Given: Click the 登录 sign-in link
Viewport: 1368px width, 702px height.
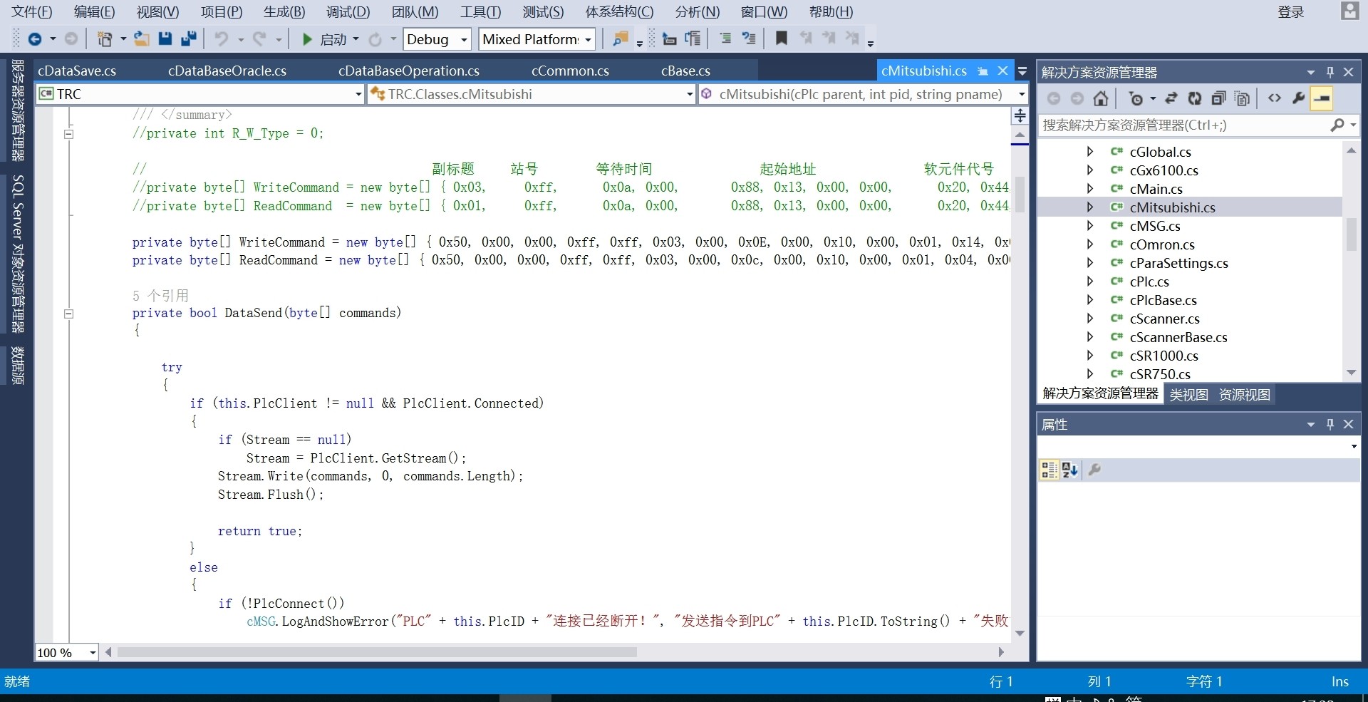Looking at the screenshot, I should pyautogui.click(x=1291, y=11).
